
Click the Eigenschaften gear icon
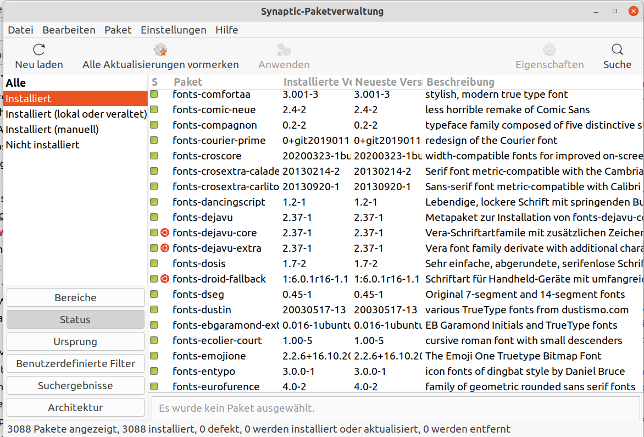(x=549, y=50)
